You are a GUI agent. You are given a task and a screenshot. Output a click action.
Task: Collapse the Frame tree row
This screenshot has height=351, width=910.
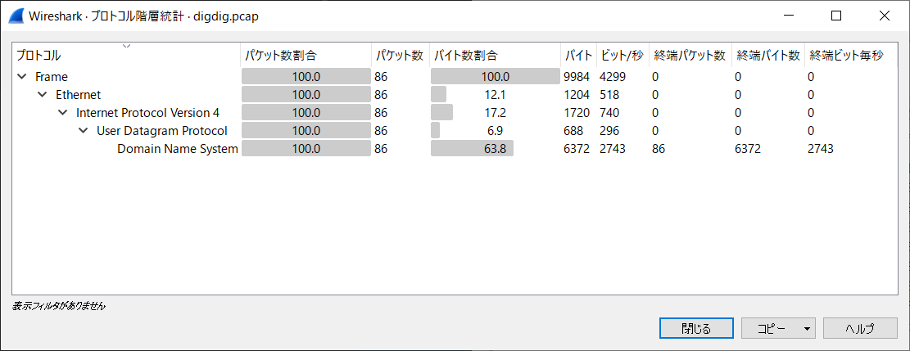[22, 76]
